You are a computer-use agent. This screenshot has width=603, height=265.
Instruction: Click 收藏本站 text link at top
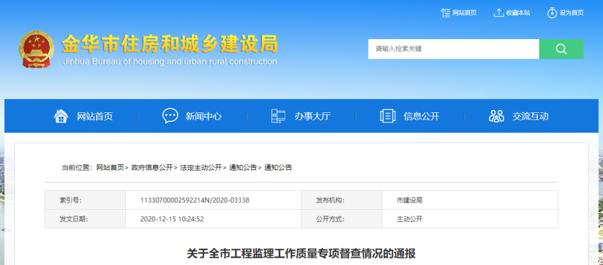click(518, 13)
